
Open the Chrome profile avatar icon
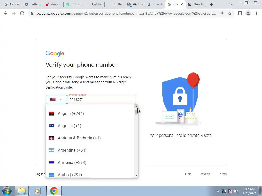tap(248, 13)
